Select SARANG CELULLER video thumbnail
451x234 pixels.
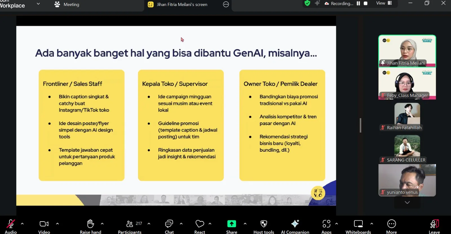(x=407, y=148)
